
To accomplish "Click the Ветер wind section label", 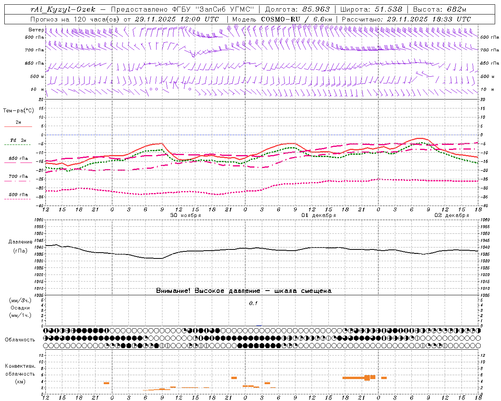I will point(36,30).
